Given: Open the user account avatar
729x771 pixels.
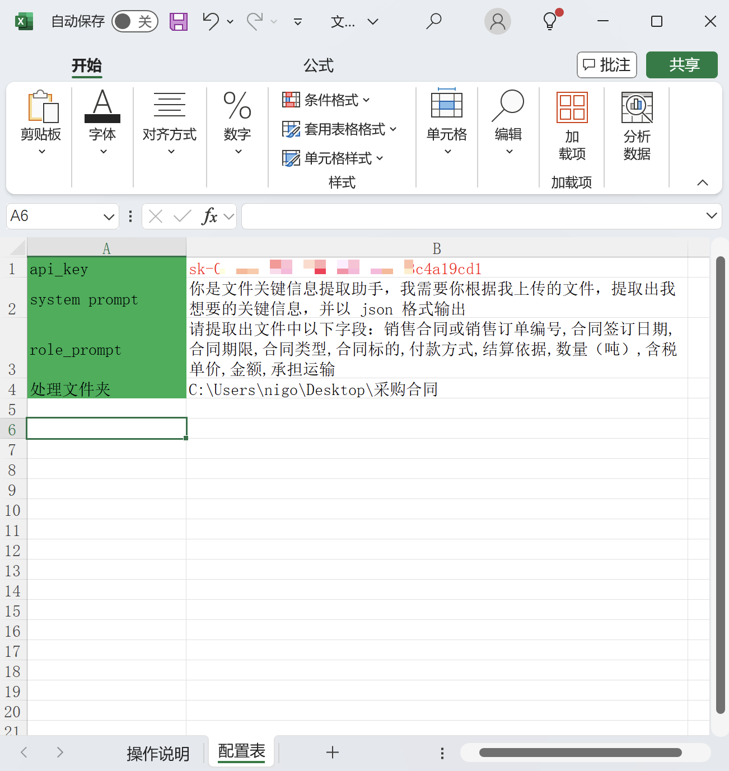Looking at the screenshot, I should pyautogui.click(x=497, y=21).
